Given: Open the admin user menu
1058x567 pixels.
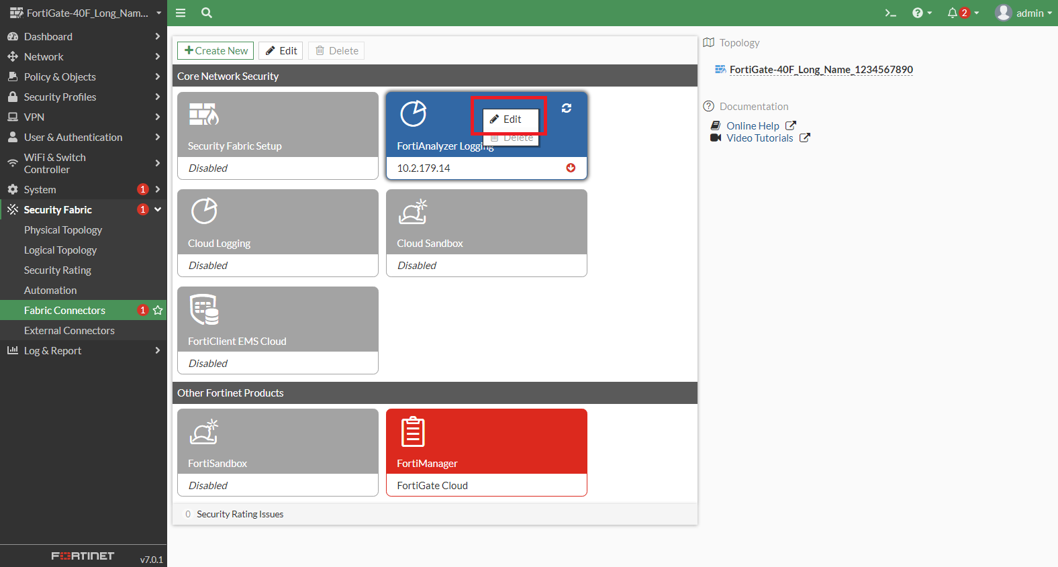Looking at the screenshot, I should click(1024, 13).
